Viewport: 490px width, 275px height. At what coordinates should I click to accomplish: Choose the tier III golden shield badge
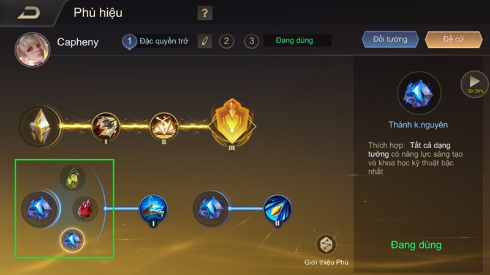point(232,125)
